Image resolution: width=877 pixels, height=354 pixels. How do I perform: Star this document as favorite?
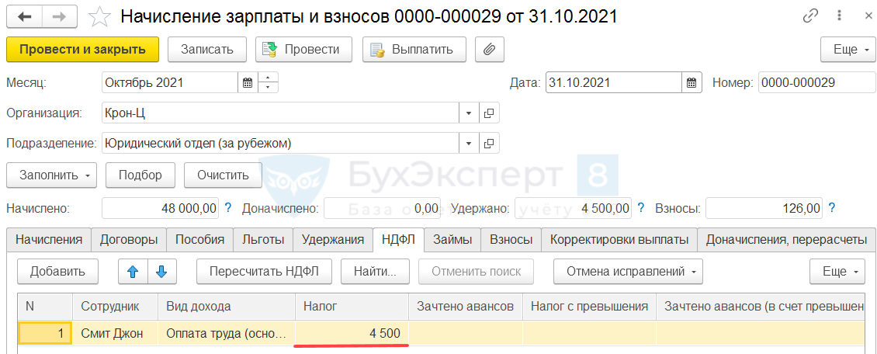pos(99,16)
